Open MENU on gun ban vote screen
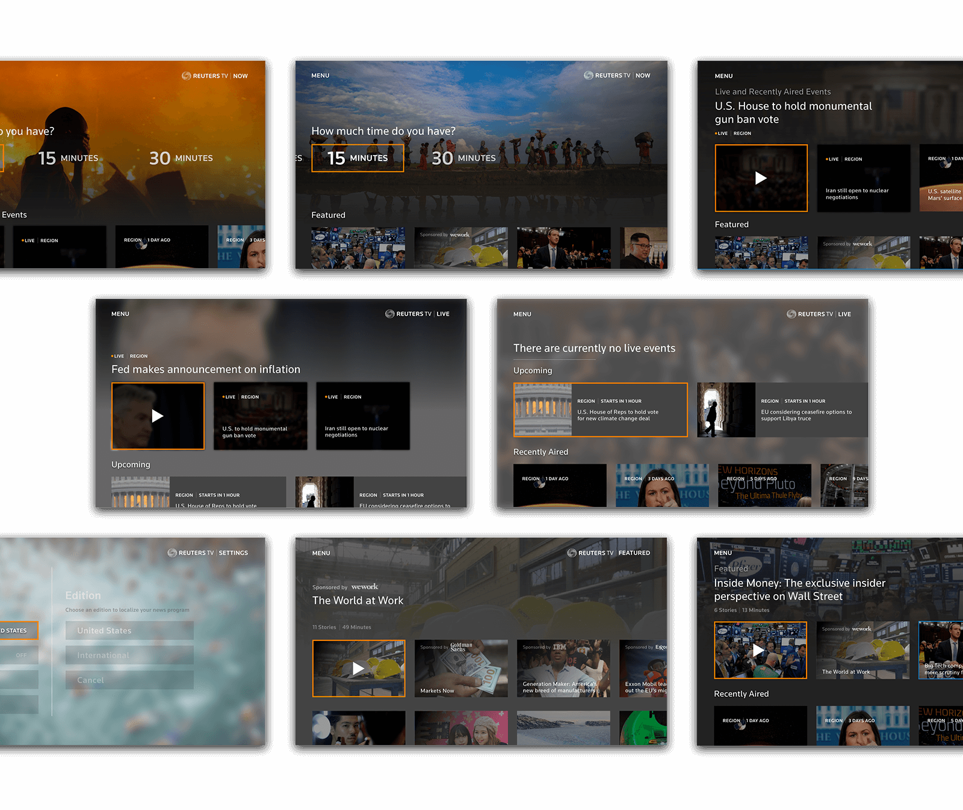963x810 pixels. coord(723,76)
